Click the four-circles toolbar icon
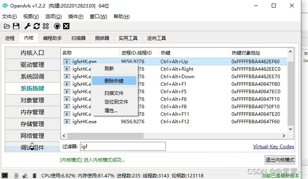Viewport: 308px width, 179px height. tap(46, 26)
